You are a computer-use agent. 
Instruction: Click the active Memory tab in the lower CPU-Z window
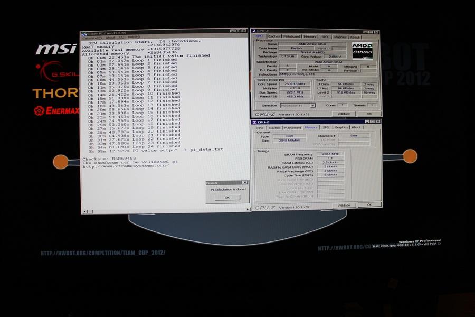point(311,127)
